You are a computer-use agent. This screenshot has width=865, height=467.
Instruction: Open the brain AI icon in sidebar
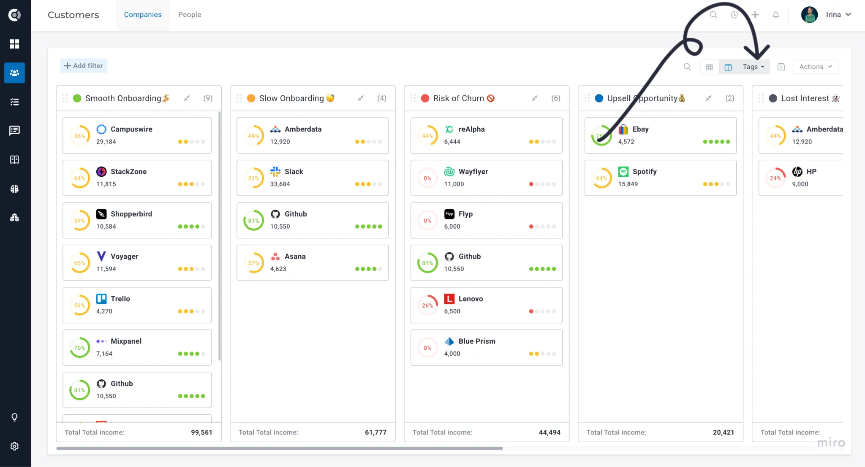14,189
